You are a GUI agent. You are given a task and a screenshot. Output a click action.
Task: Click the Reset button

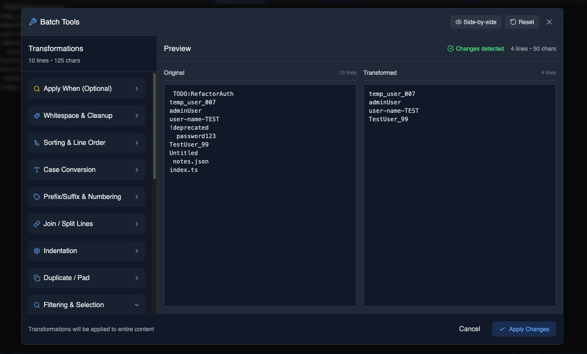point(522,22)
